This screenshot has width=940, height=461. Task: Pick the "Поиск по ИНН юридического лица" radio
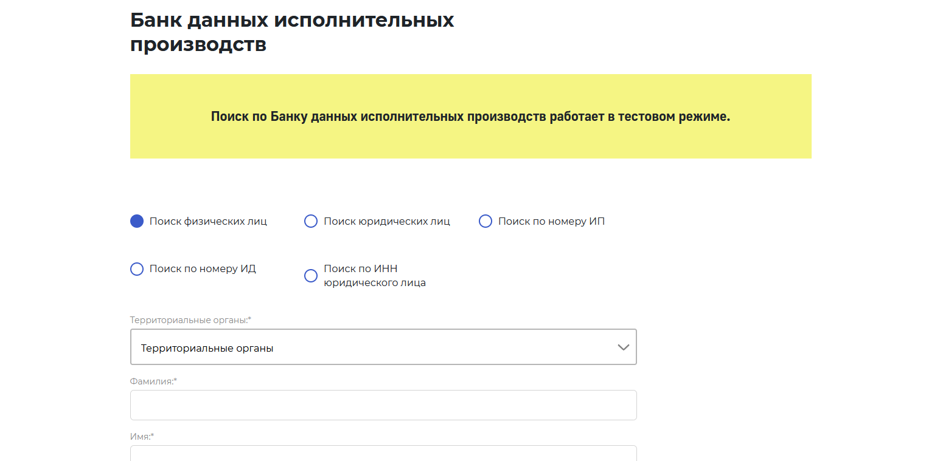click(x=311, y=276)
